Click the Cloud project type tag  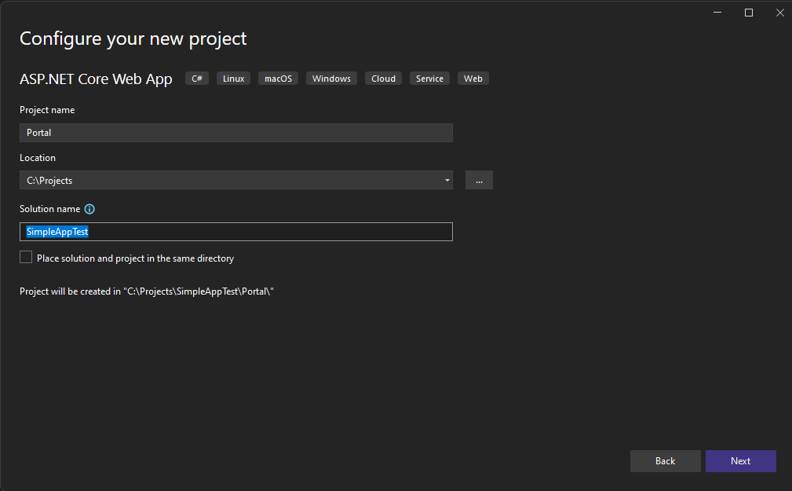coord(382,78)
